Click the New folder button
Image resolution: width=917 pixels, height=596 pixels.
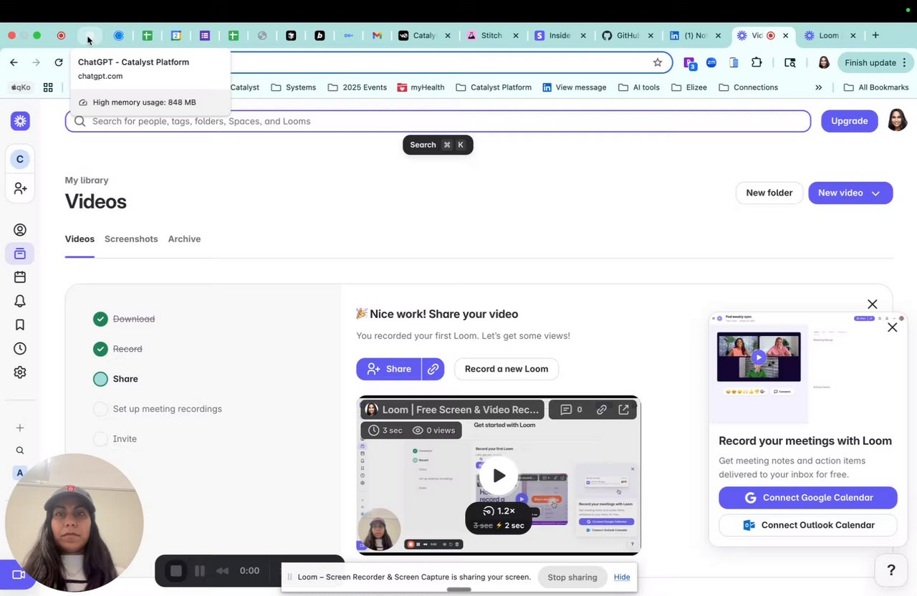click(769, 193)
